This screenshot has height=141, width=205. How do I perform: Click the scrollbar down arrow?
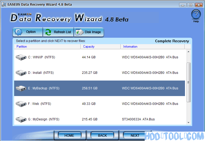click(x=188, y=123)
